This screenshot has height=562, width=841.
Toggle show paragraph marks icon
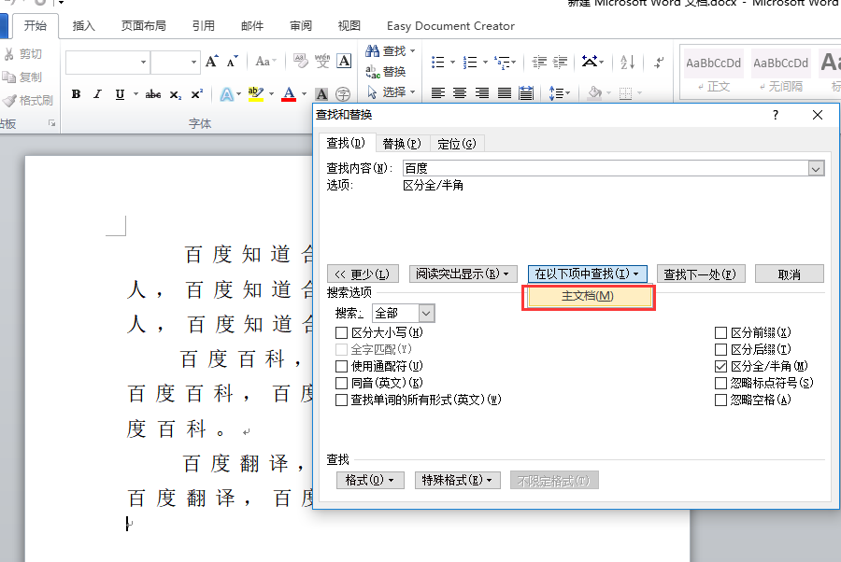(659, 63)
